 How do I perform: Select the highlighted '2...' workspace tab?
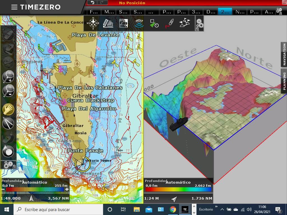coord(225,12)
